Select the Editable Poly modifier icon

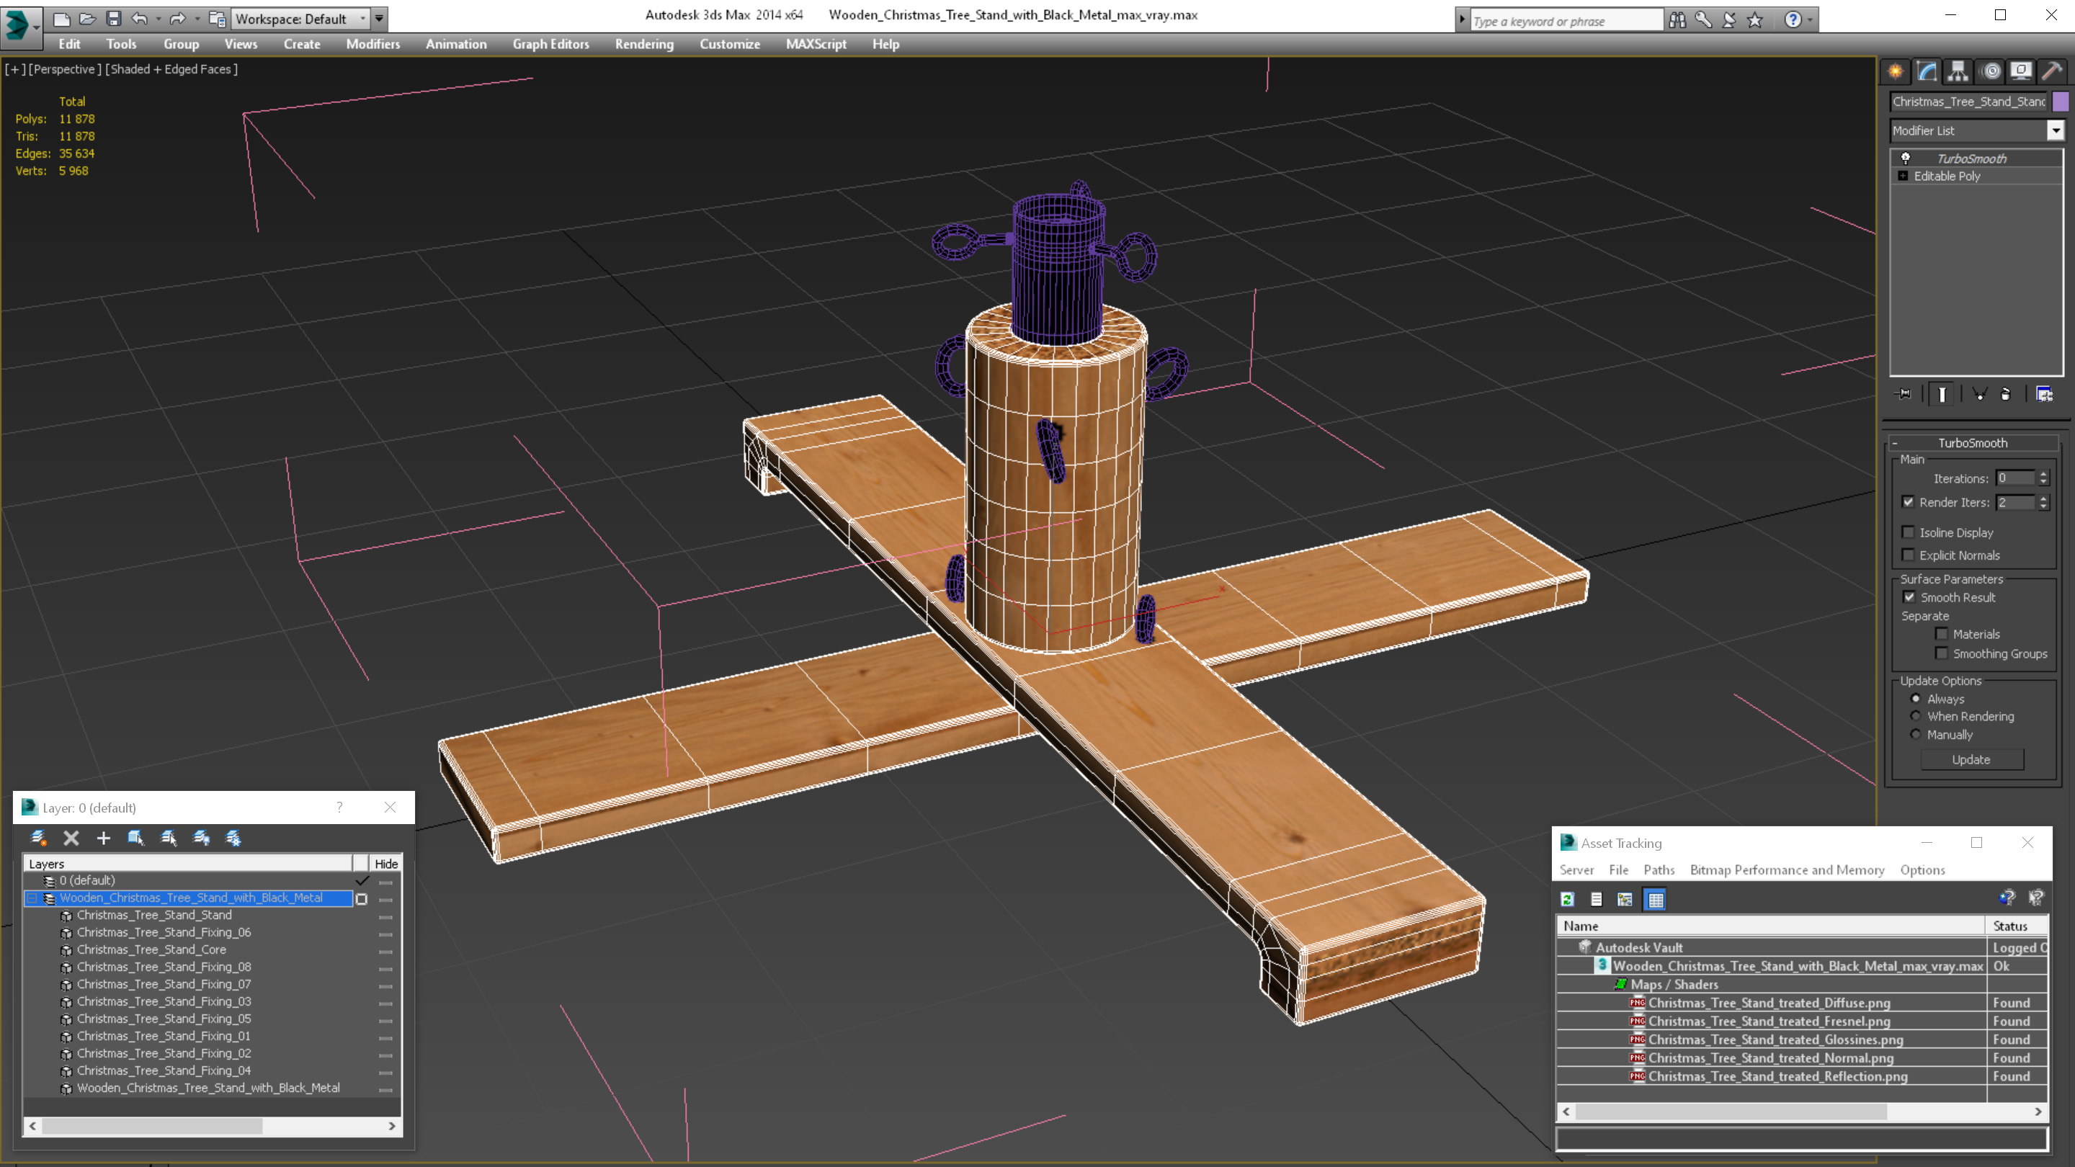(x=1904, y=175)
